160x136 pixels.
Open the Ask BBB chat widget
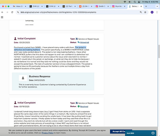(140, 133)
